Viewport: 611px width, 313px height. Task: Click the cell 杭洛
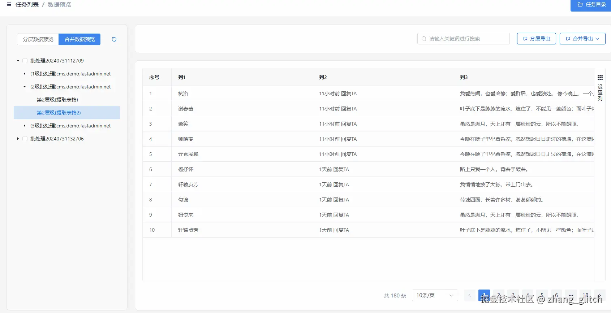pyautogui.click(x=183, y=94)
